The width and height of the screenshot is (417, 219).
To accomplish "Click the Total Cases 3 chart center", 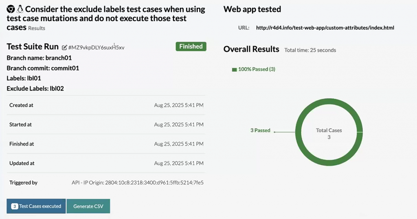I will tap(329, 134).
